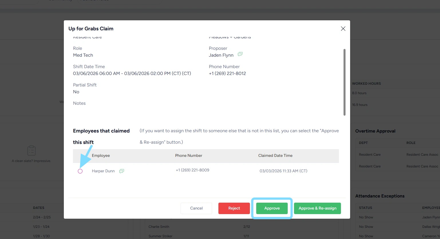
Task: Select Harper Dunn's radio button
Action: [80, 171]
